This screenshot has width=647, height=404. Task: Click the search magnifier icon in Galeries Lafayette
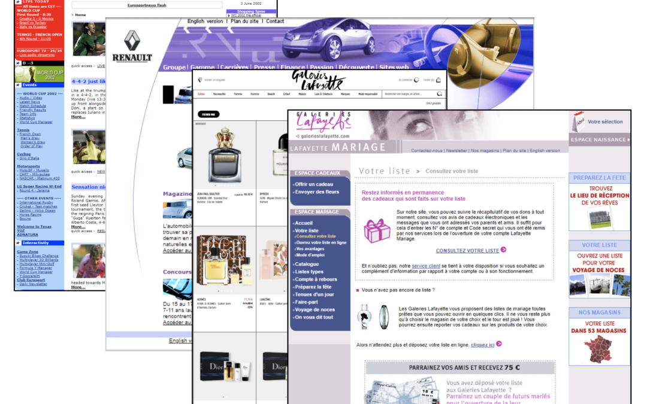440,94
